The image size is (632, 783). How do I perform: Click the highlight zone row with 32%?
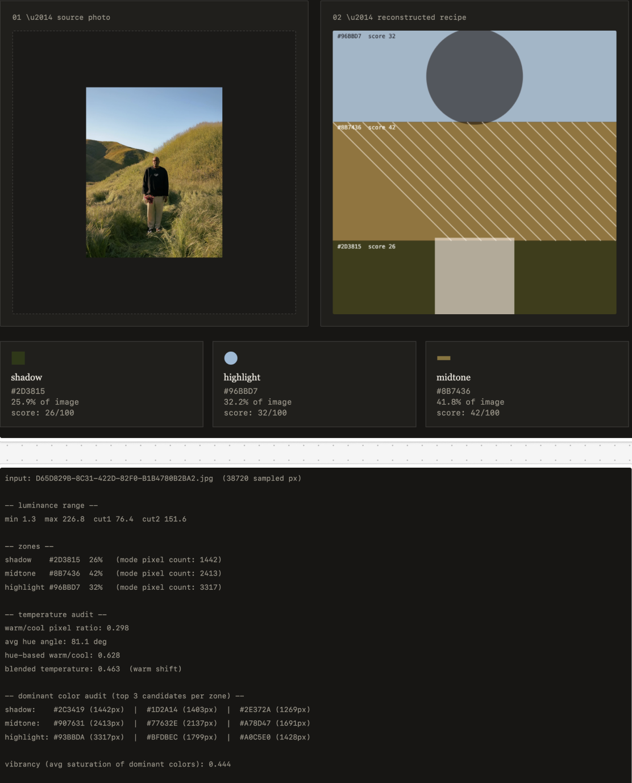(x=113, y=587)
